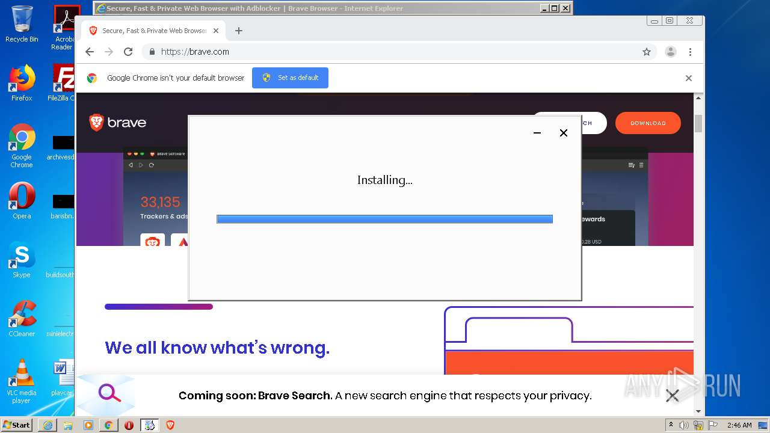
Task: Select the Secure, Fast & Private tab
Action: coord(153,31)
